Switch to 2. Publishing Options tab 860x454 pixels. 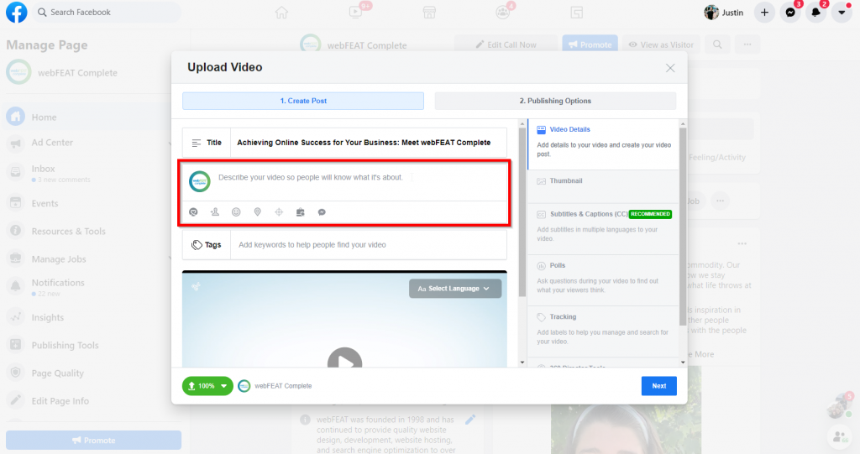pos(556,101)
